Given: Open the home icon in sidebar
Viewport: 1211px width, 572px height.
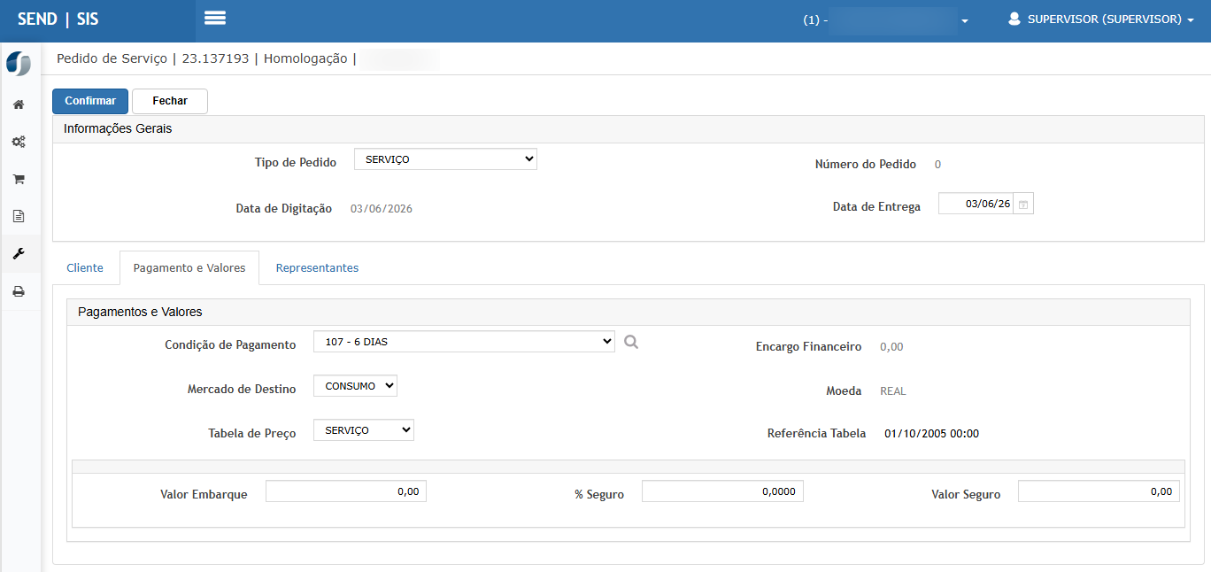Looking at the screenshot, I should point(18,104).
